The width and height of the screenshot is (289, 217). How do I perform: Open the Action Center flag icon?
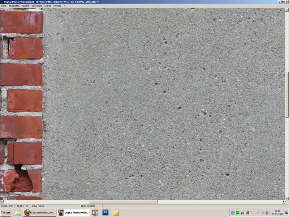(x=252, y=213)
